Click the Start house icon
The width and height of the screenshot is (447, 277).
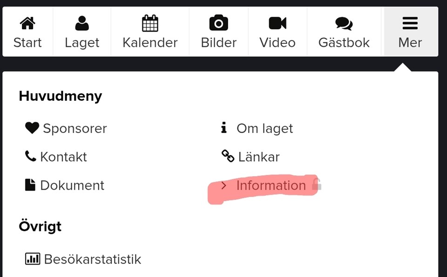(x=27, y=23)
